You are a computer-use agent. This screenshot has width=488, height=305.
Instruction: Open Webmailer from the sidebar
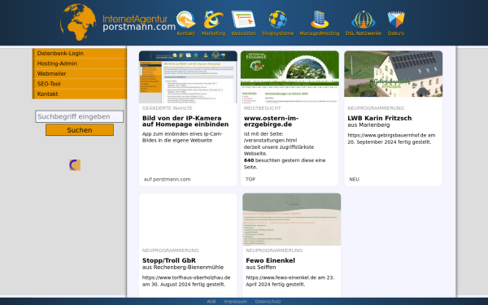click(80, 74)
